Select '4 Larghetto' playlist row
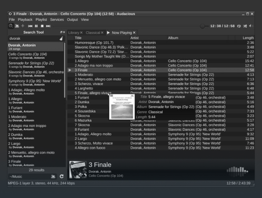The width and height of the screenshot is (262, 198). 161,88
